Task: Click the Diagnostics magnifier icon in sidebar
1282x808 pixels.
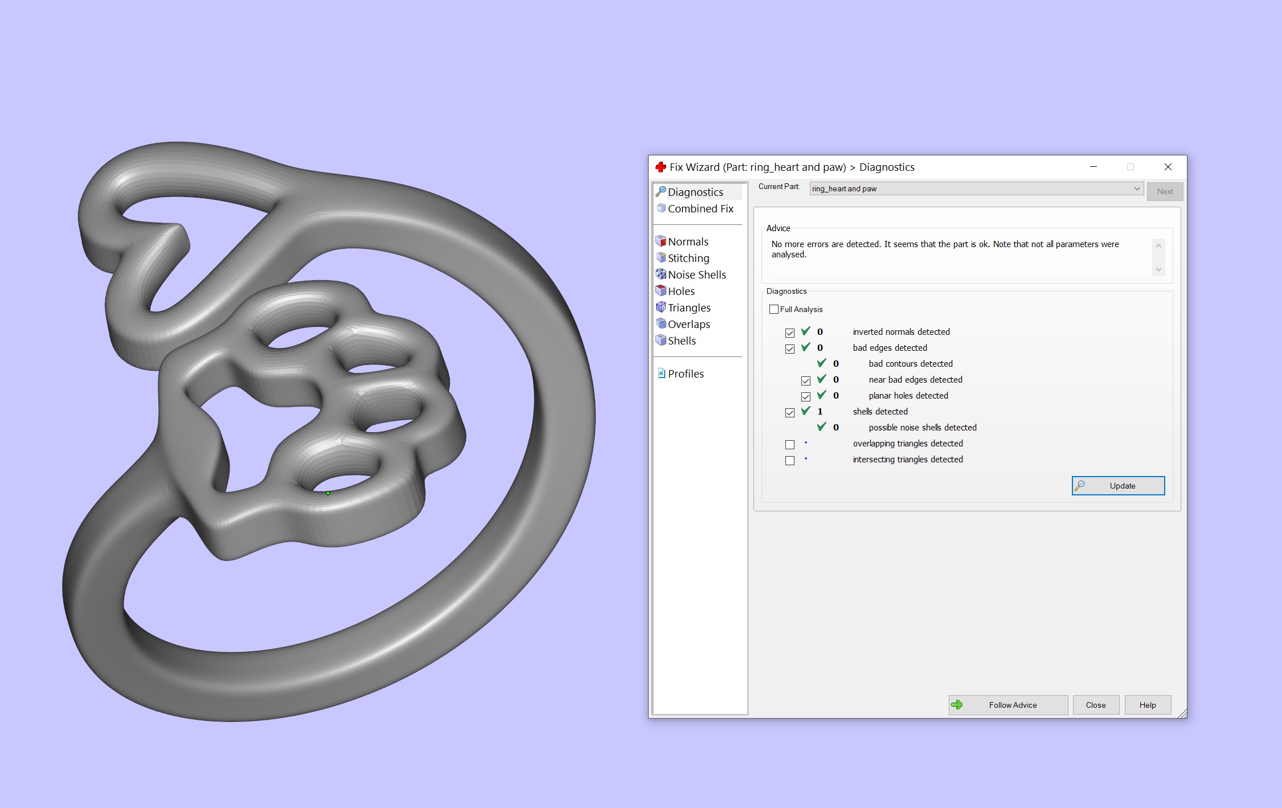Action: 661,192
